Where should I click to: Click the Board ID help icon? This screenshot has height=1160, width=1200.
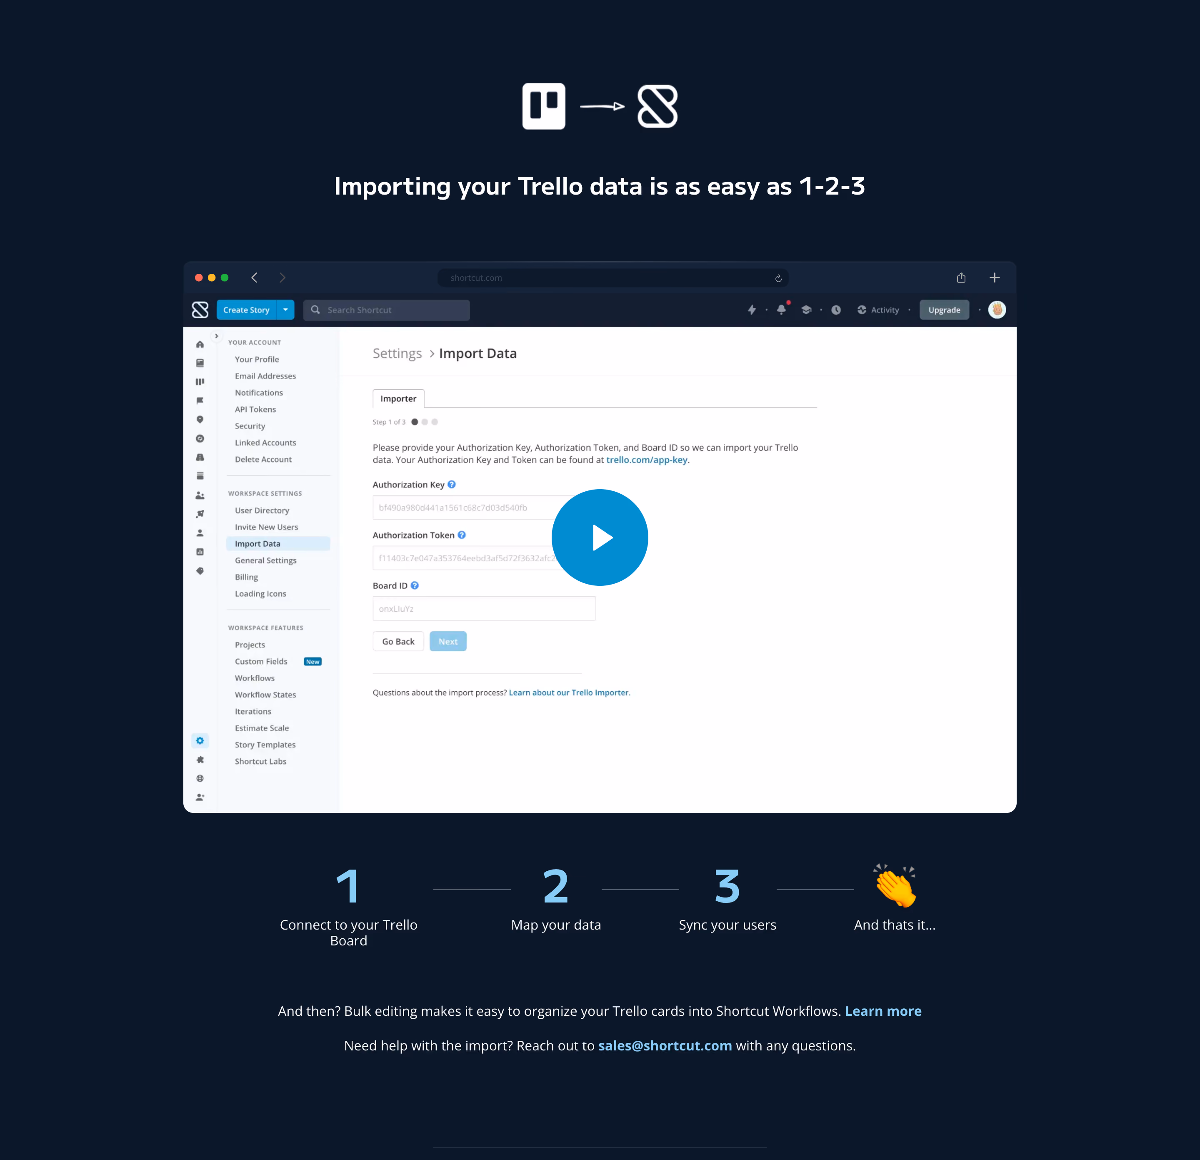pos(415,585)
